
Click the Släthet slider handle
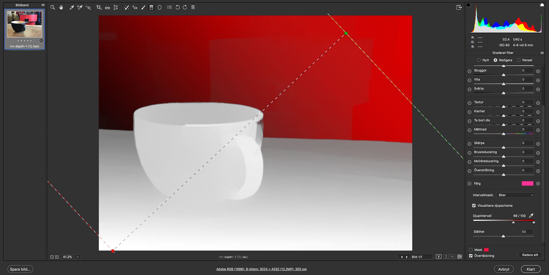pos(503,236)
